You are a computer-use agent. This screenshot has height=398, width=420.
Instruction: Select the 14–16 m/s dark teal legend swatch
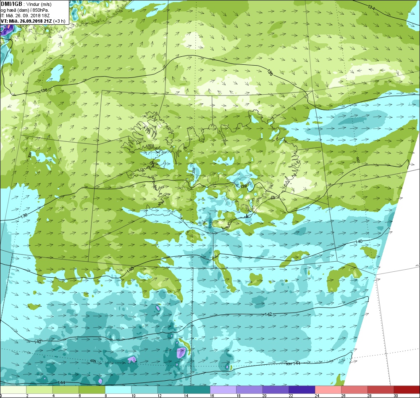(x=197, y=390)
